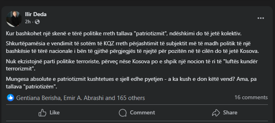This screenshot has height=123, width=275.
Task: Open the post's 2h timestamp link
Action: (27, 22)
